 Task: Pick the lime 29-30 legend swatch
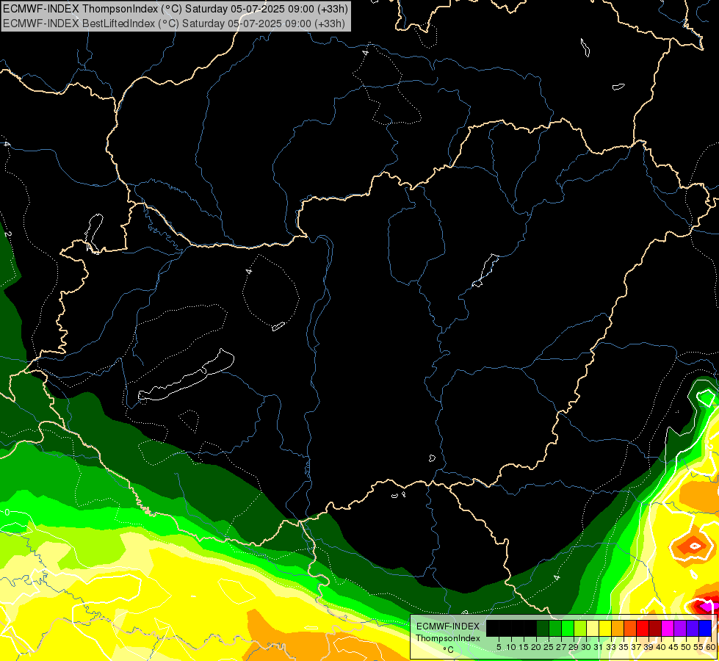tap(580, 629)
